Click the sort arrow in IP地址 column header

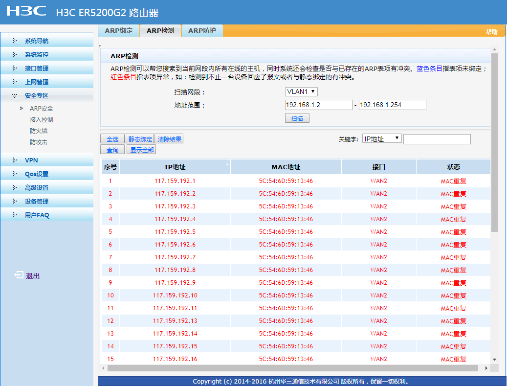point(227,164)
